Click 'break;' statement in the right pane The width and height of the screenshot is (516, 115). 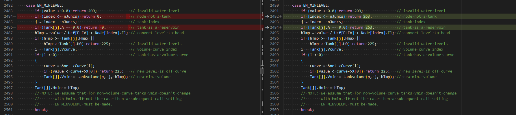(x=307, y=110)
